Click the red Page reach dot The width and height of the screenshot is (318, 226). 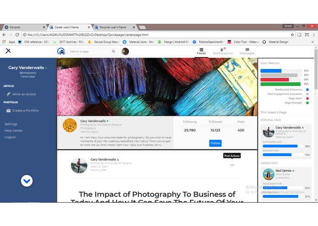307,98
